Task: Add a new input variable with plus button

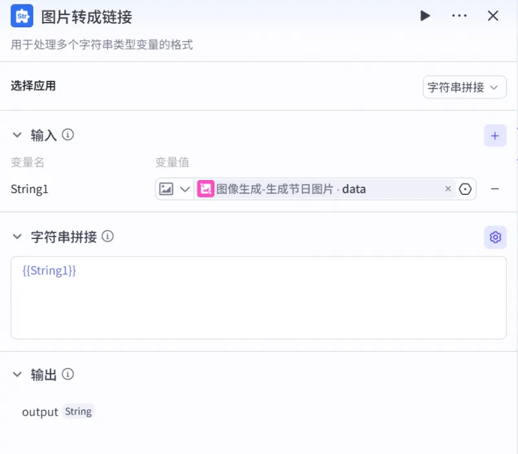Action: pos(495,135)
